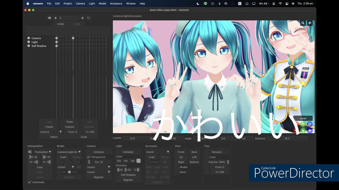Click the Undo button
339x190 pixels.
click(x=60, y=24)
